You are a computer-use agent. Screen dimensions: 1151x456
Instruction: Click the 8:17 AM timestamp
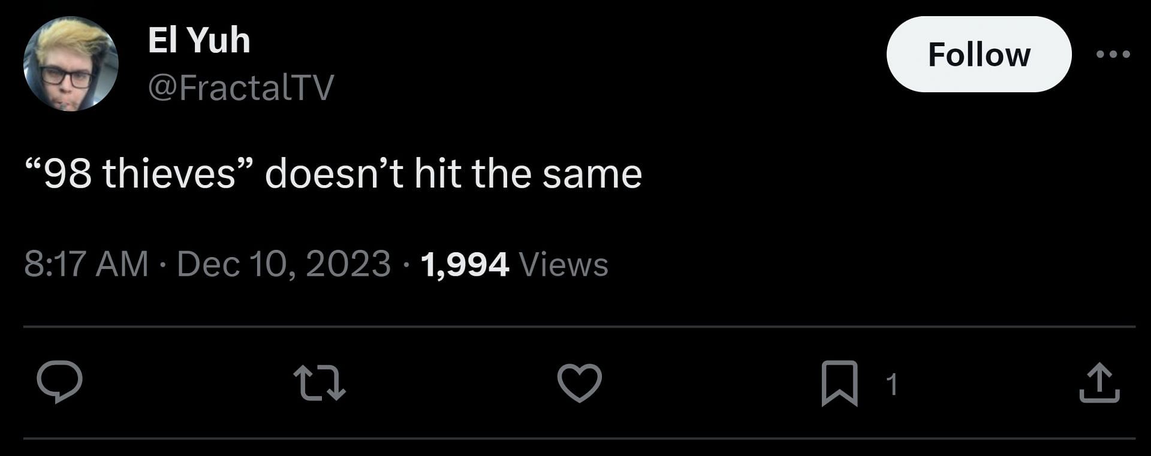click(86, 264)
